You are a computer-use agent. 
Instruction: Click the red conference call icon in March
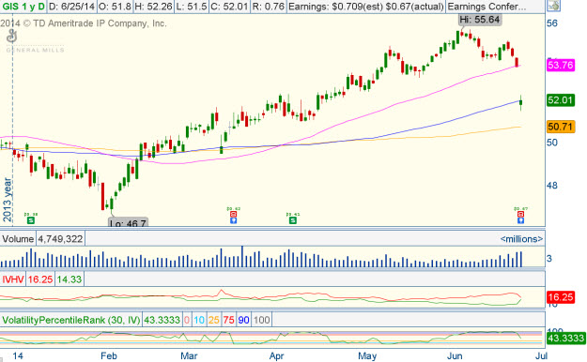(233, 214)
